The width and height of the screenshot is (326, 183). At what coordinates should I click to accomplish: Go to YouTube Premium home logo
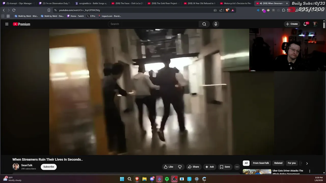[22, 24]
